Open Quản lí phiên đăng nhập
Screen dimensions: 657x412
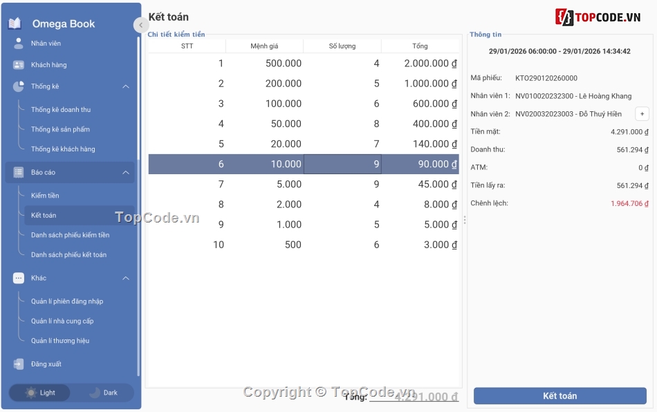pos(80,301)
